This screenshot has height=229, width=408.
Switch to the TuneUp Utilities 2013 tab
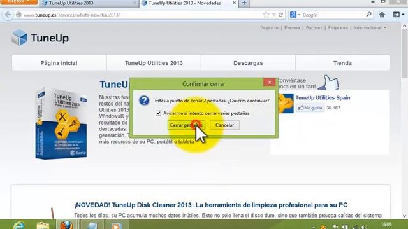pos(89,3)
